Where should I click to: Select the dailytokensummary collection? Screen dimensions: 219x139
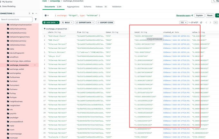point(18,41)
